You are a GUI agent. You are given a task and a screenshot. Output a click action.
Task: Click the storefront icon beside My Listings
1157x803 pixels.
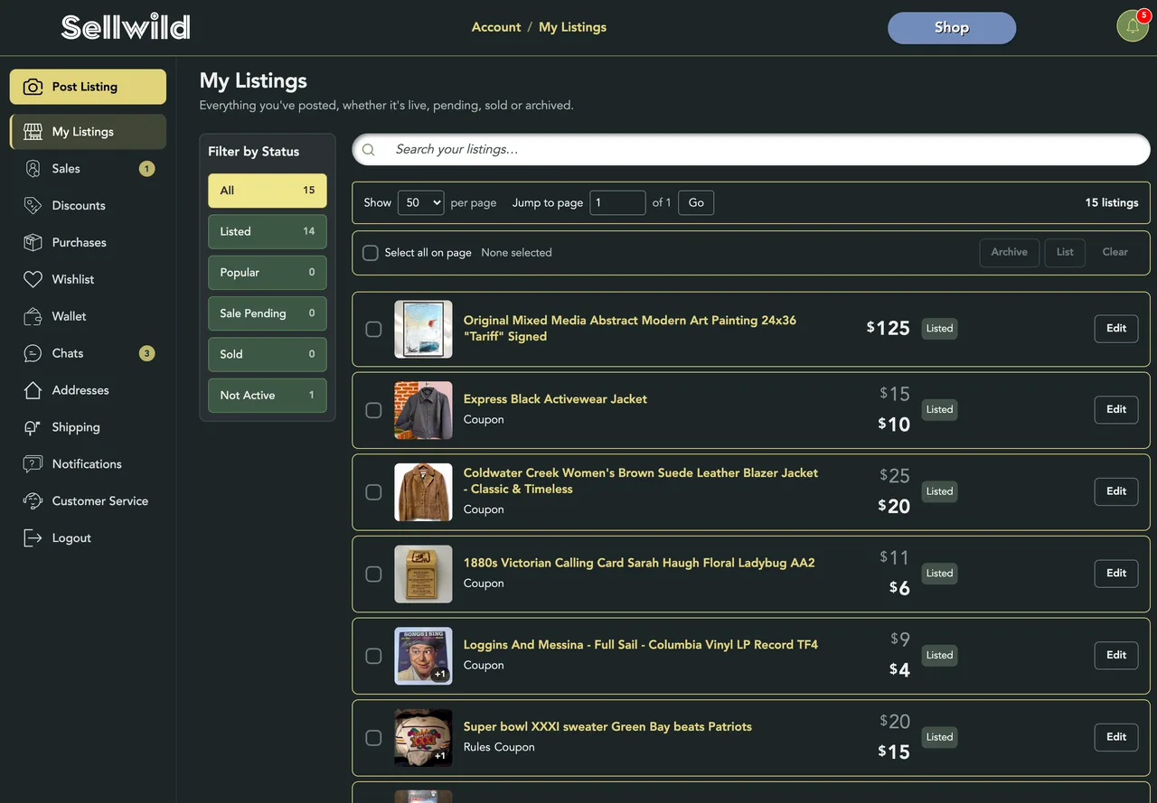33,132
